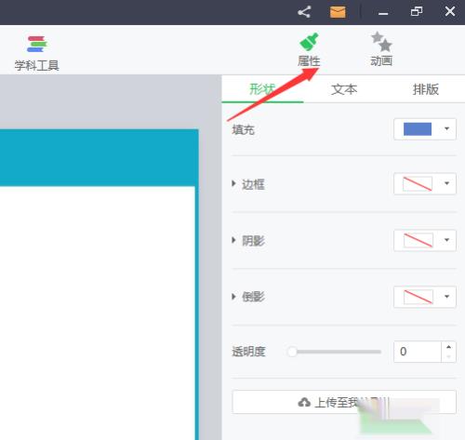Select the teal slide header shape
This screenshot has width=465, height=440.
(x=100, y=157)
